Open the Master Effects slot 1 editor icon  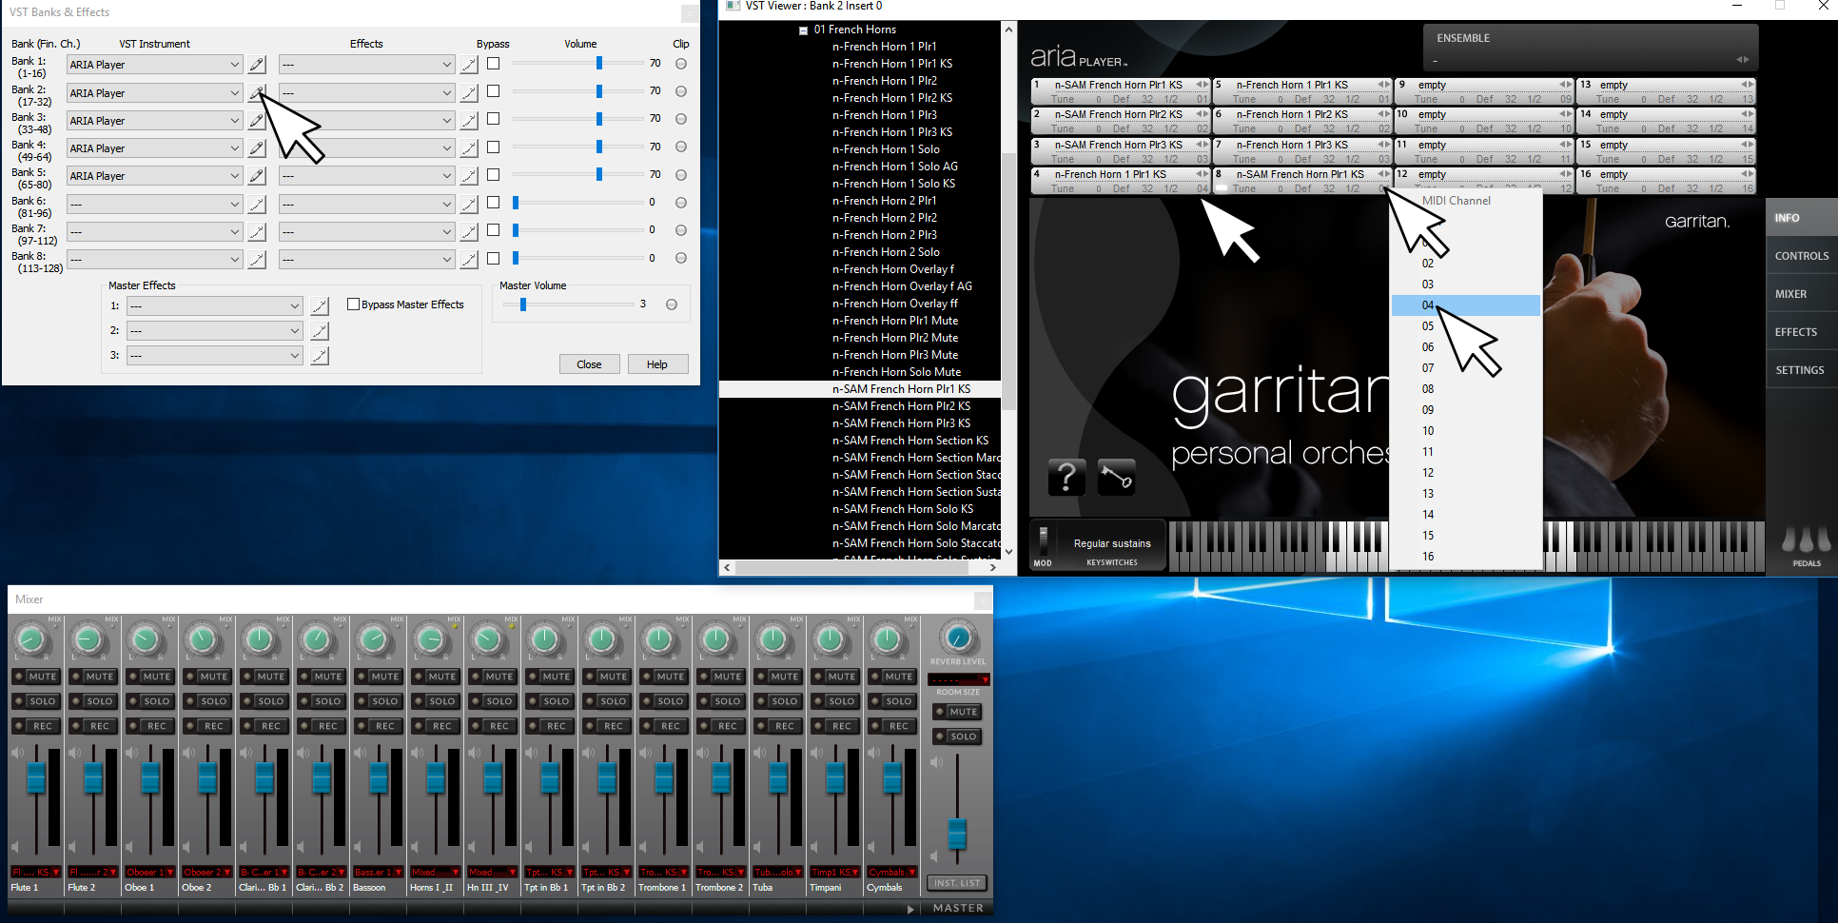320,306
